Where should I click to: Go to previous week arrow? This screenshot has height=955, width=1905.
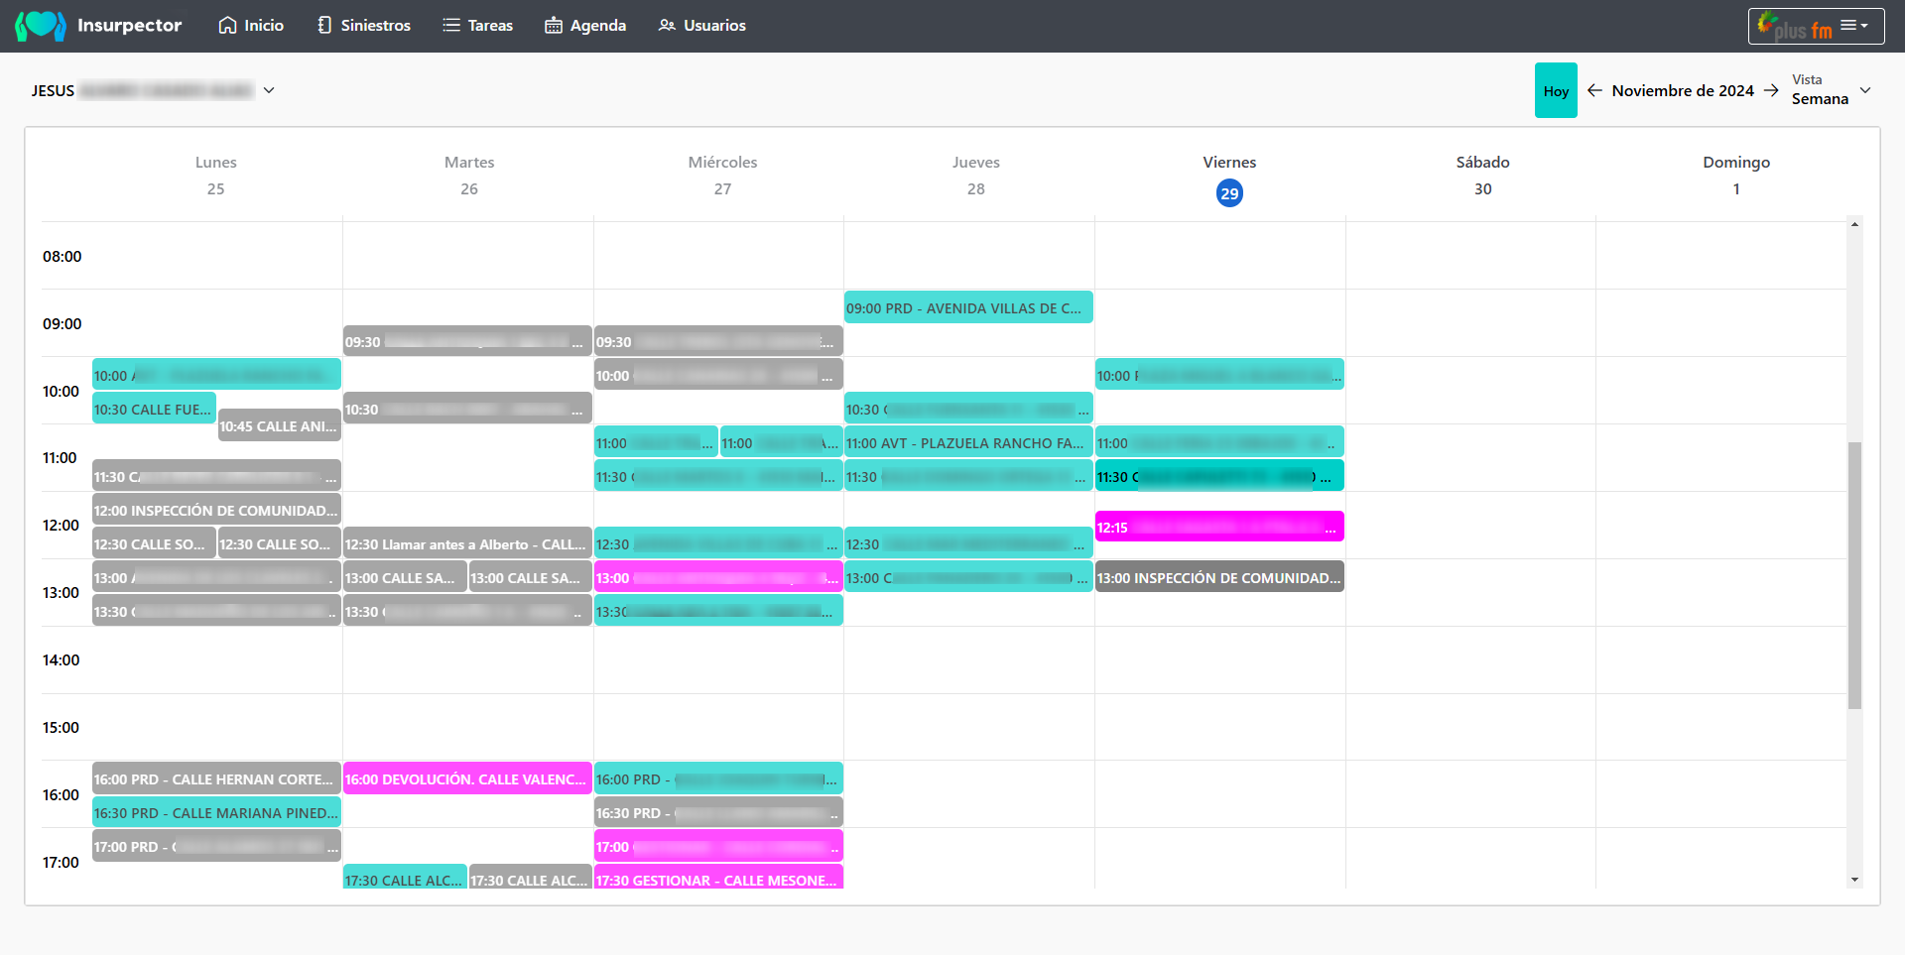click(x=1594, y=90)
